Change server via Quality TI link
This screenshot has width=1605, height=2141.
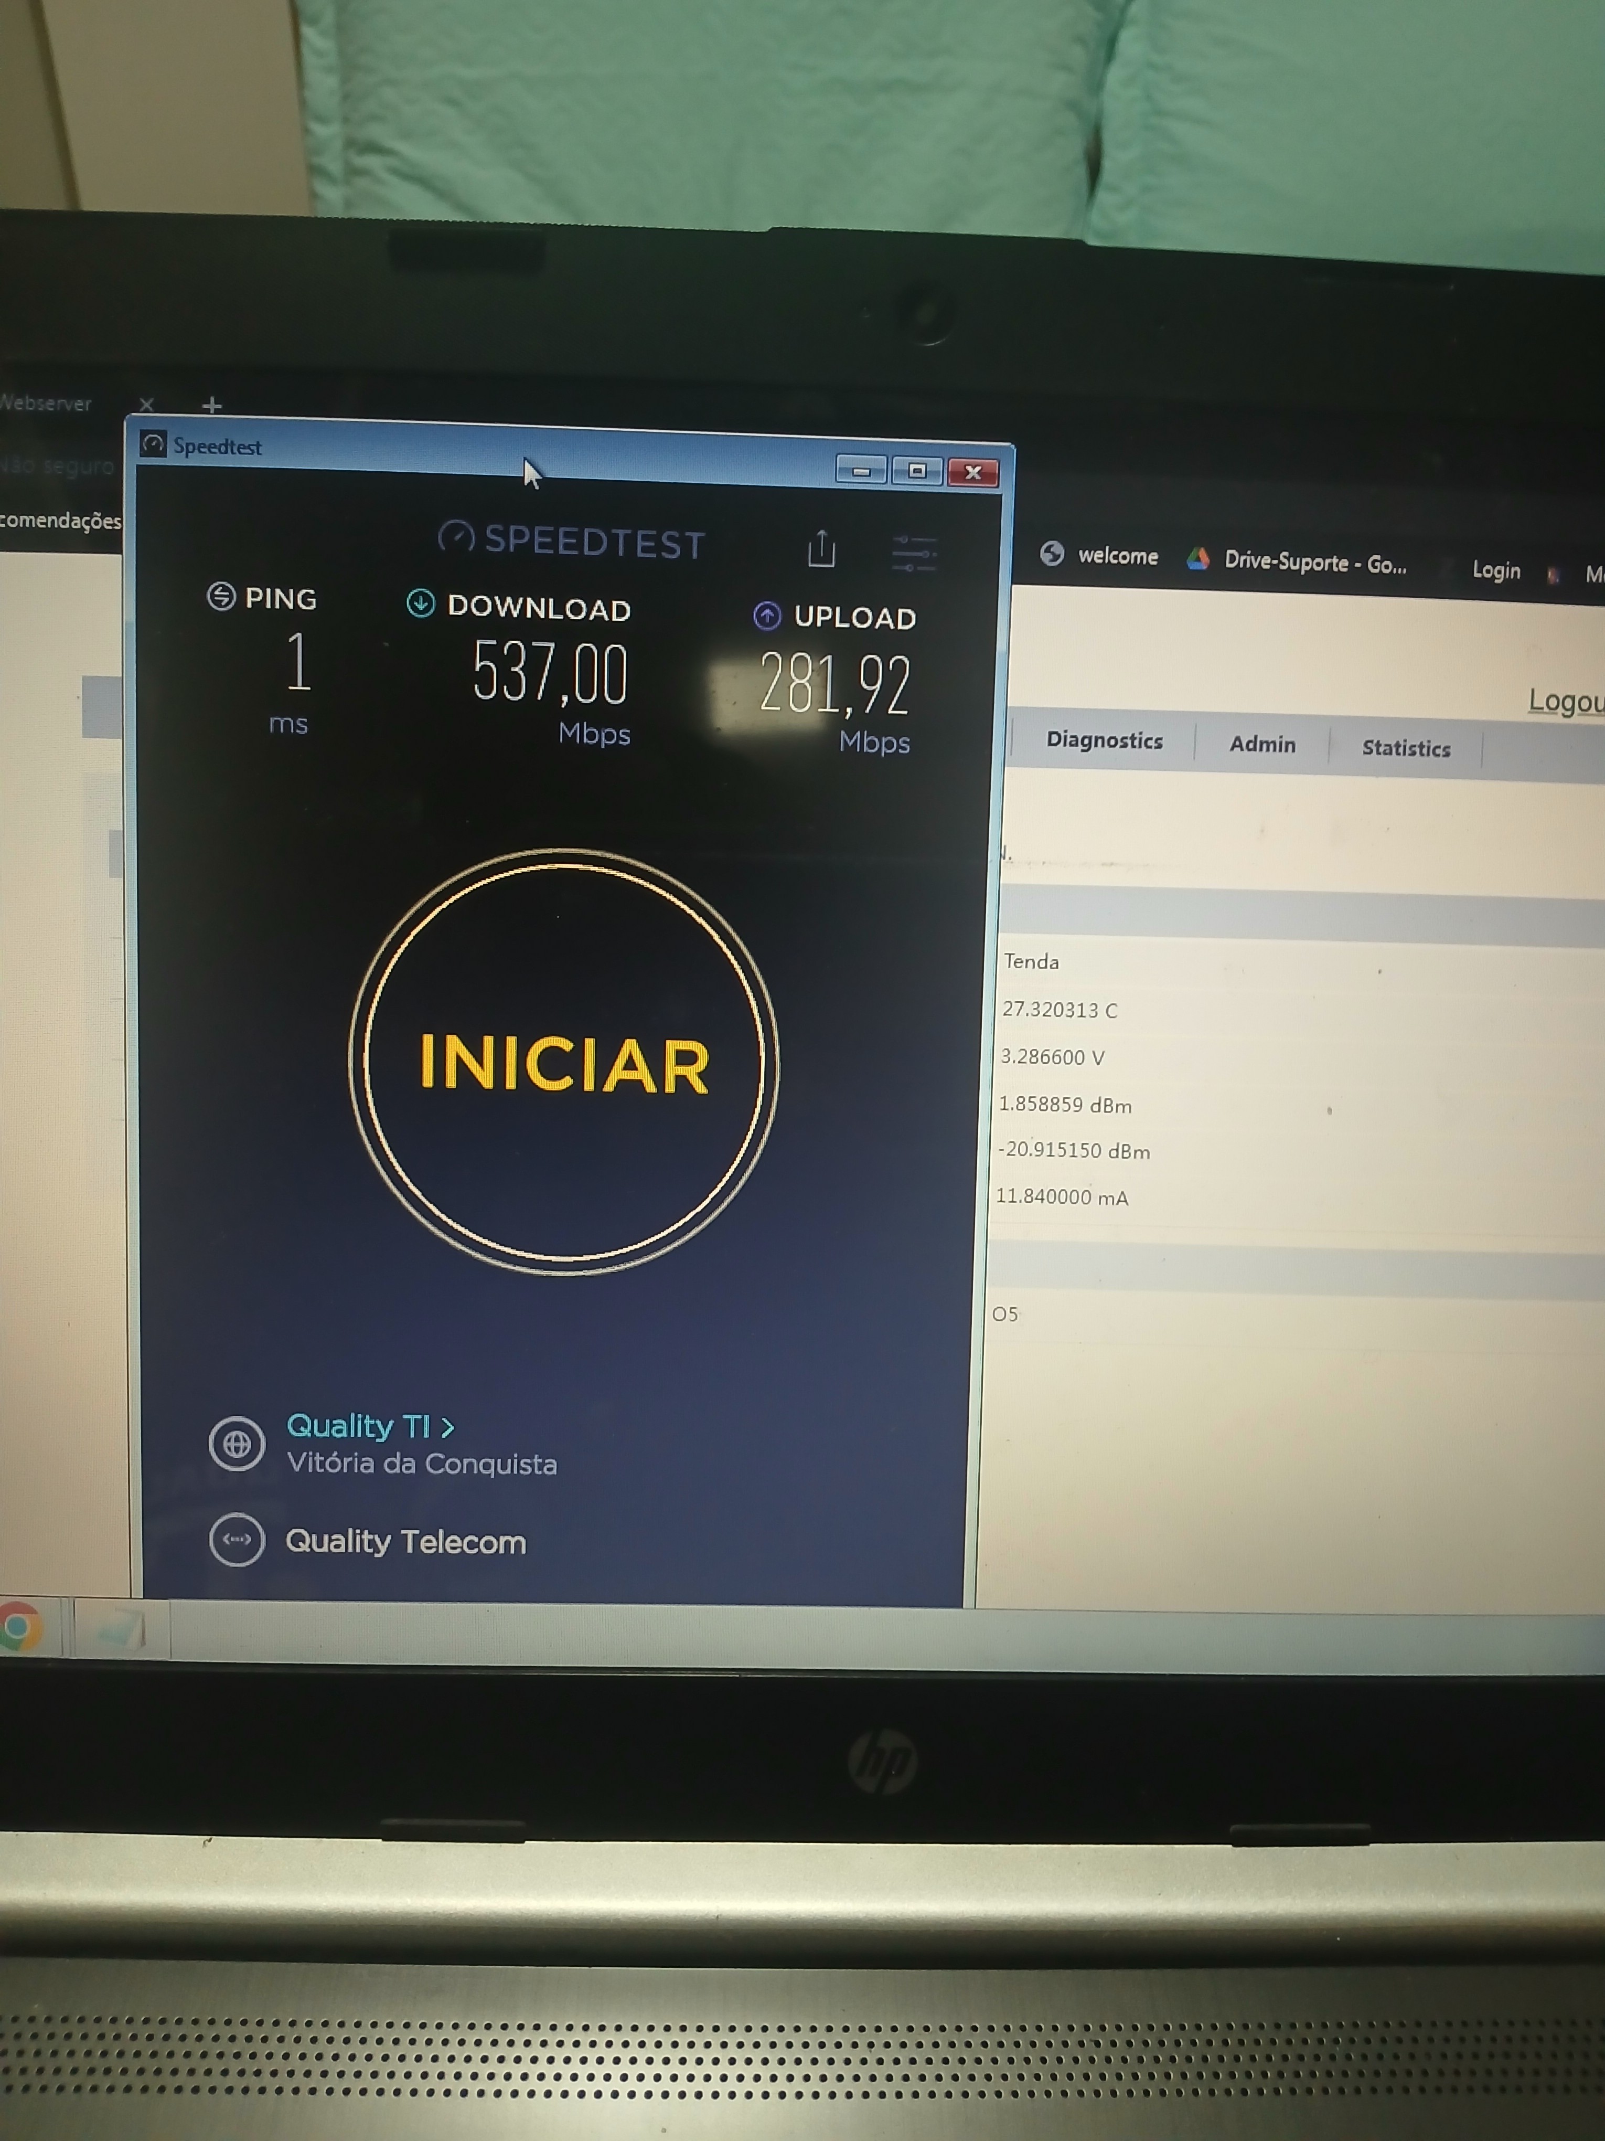coord(370,1426)
